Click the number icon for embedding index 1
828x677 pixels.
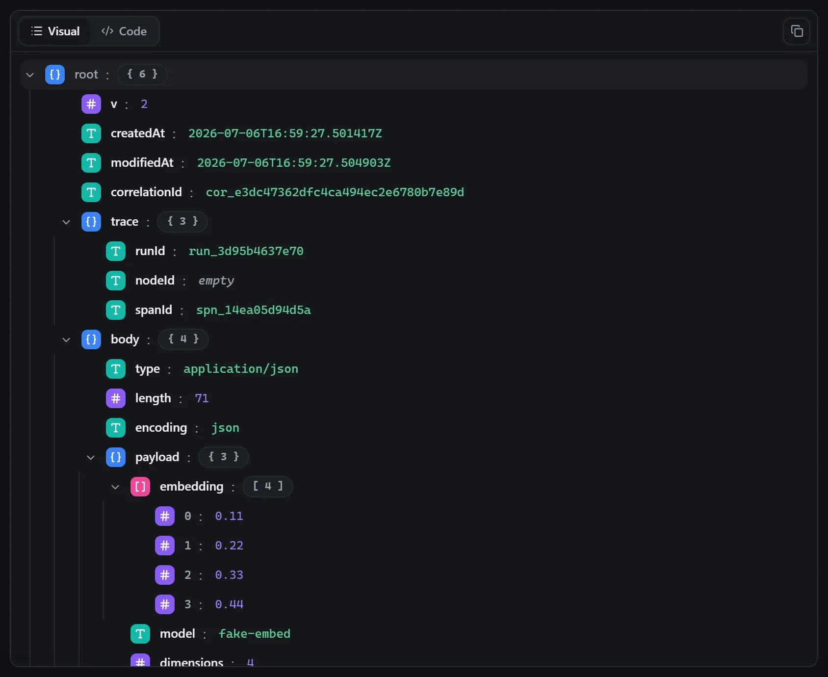pos(165,546)
